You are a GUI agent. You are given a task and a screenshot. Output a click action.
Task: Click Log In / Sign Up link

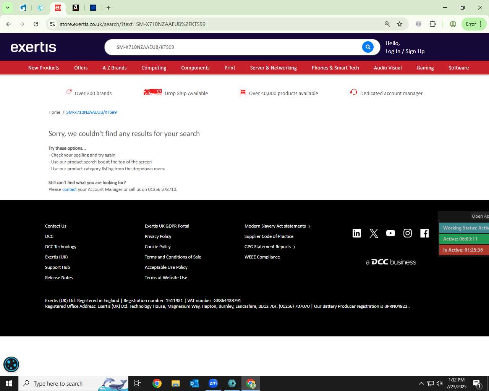(x=405, y=51)
